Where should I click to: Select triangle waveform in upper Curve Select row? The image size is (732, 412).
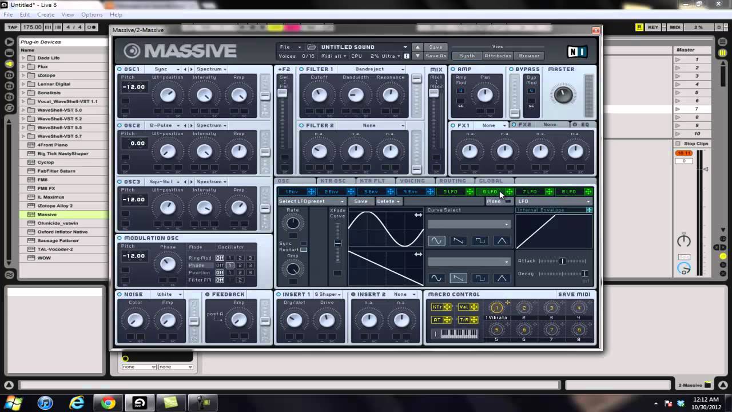click(502, 240)
